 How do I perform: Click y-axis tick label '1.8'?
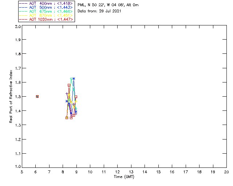18,54
